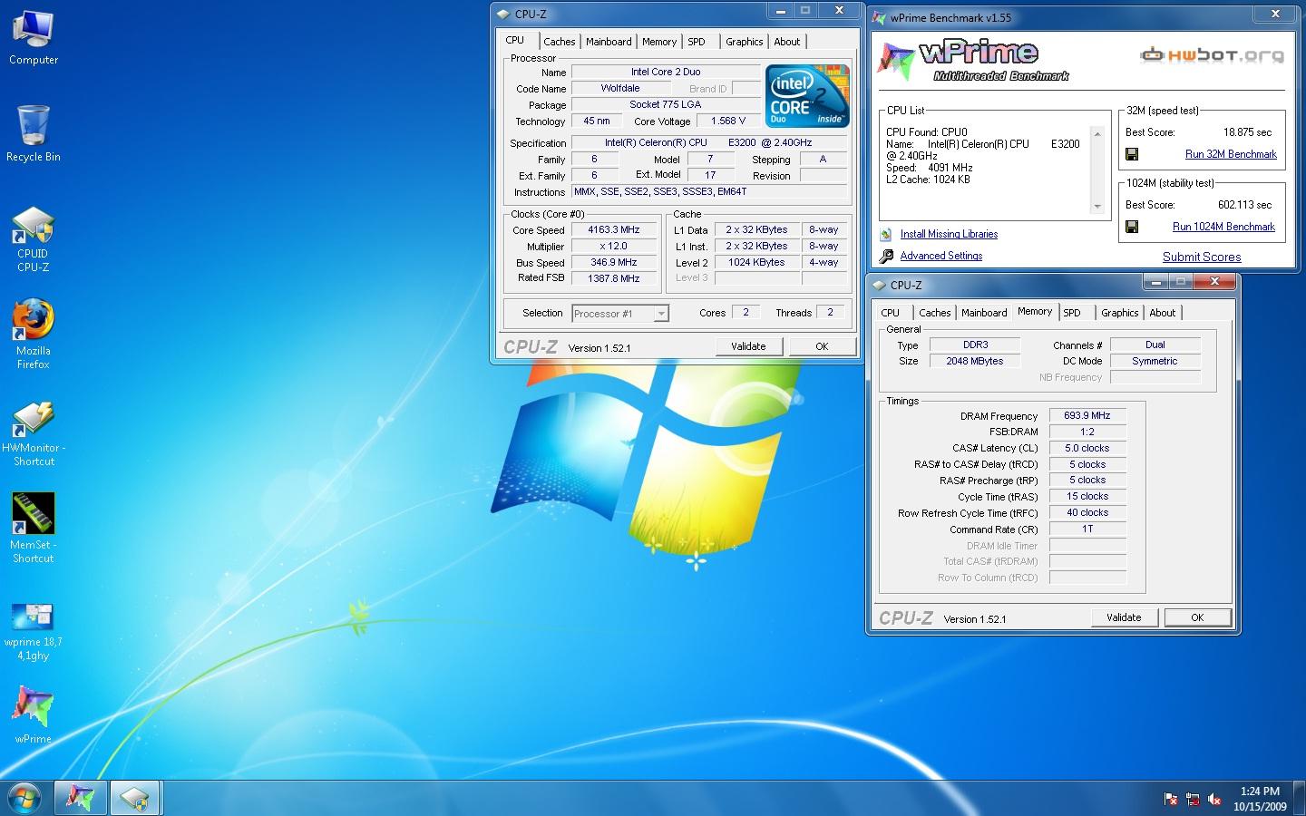
Task: Switch to Caches tab in lower CPU-Z window
Action: [x=935, y=313]
